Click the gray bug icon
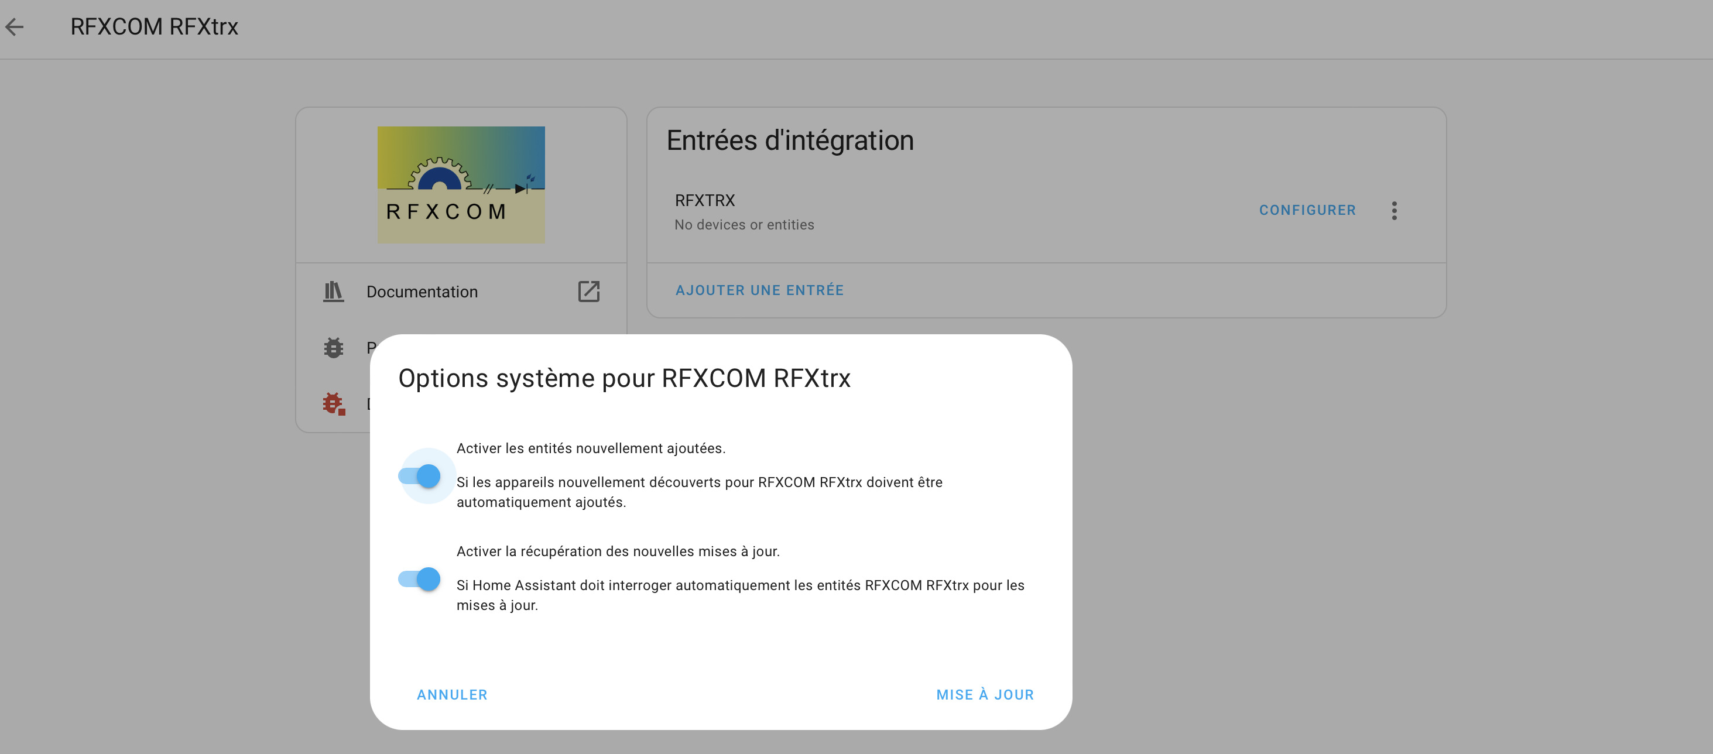The image size is (1713, 754). (333, 347)
